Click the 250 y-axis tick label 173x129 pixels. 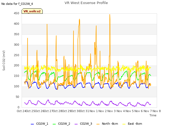tap(16, 55)
